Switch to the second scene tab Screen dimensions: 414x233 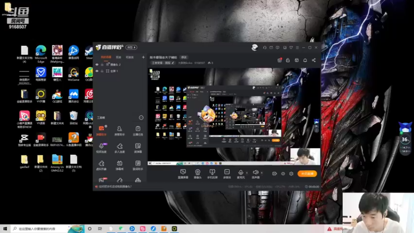click(x=119, y=57)
